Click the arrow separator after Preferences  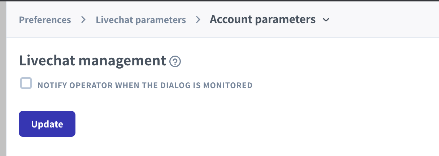[83, 20]
